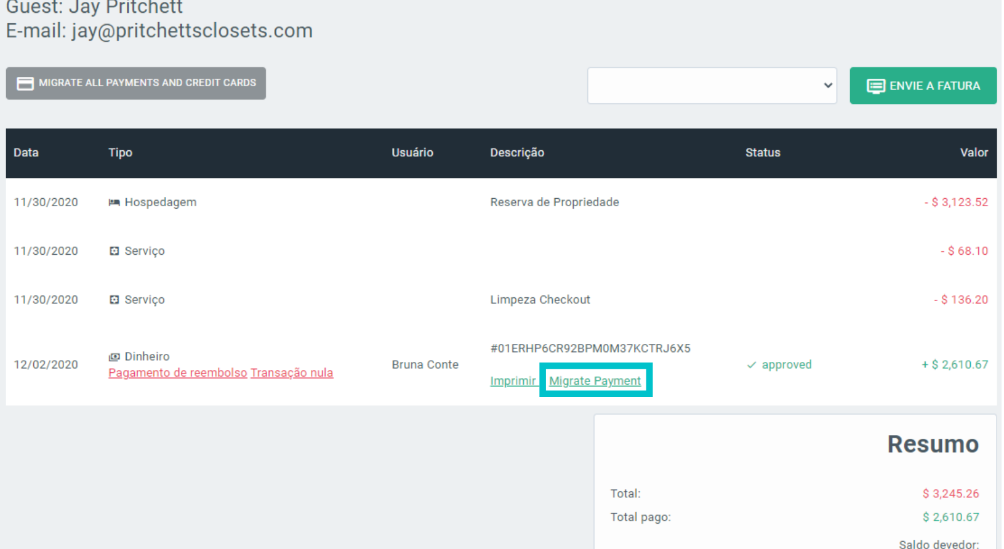
Task: Click the Descrição column header
Action: (x=516, y=153)
